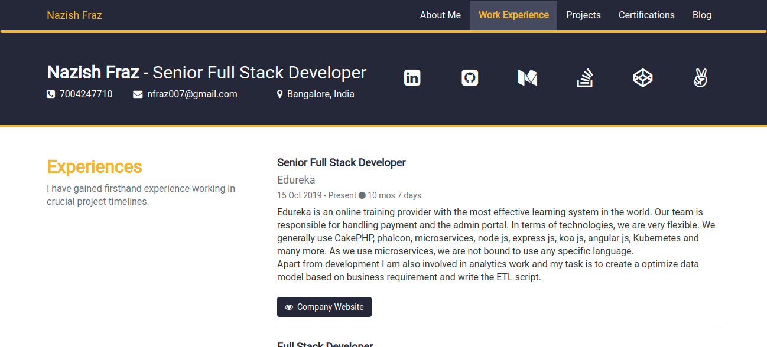Click the map marker location icon

280,94
